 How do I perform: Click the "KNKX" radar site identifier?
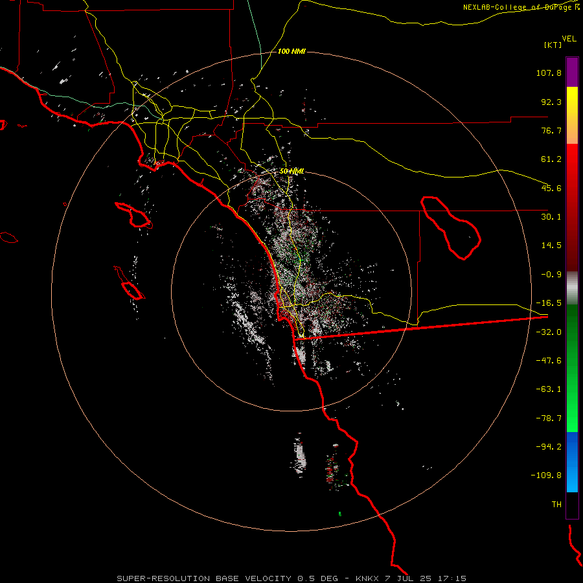coord(368,578)
